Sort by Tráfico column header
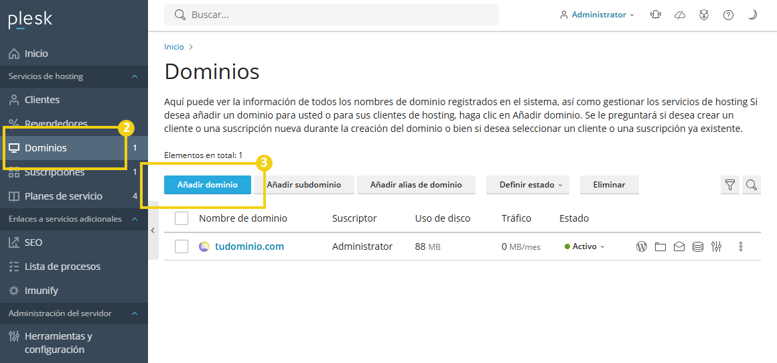 coord(516,218)
